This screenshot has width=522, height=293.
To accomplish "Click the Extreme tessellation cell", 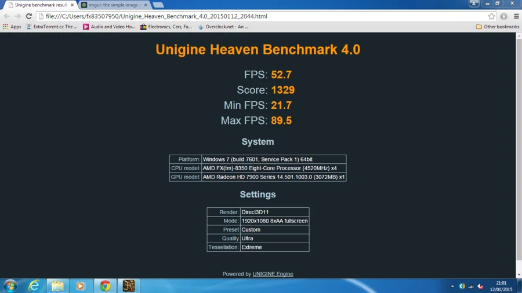I will click(275, 247).
